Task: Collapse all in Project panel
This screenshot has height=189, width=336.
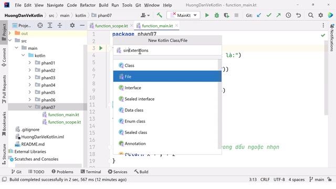Action: [60, 26]
